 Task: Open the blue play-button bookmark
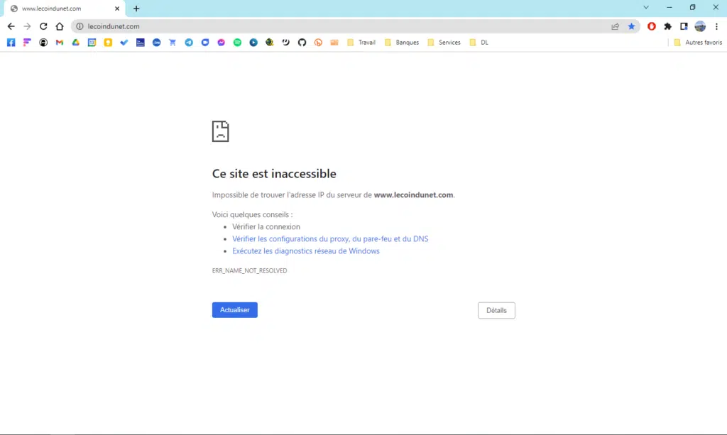tap(253, 42)
